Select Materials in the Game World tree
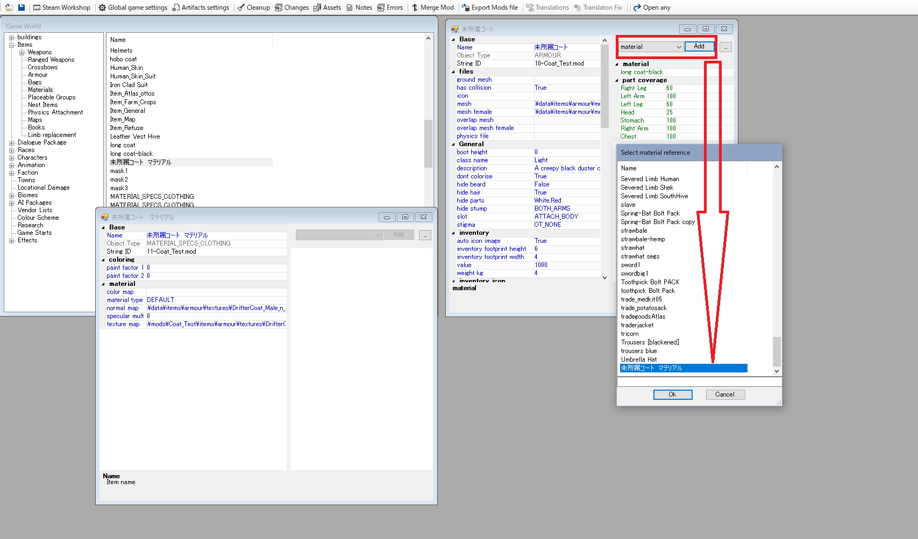This screenshot has width=918, height=539. (40, 90)
